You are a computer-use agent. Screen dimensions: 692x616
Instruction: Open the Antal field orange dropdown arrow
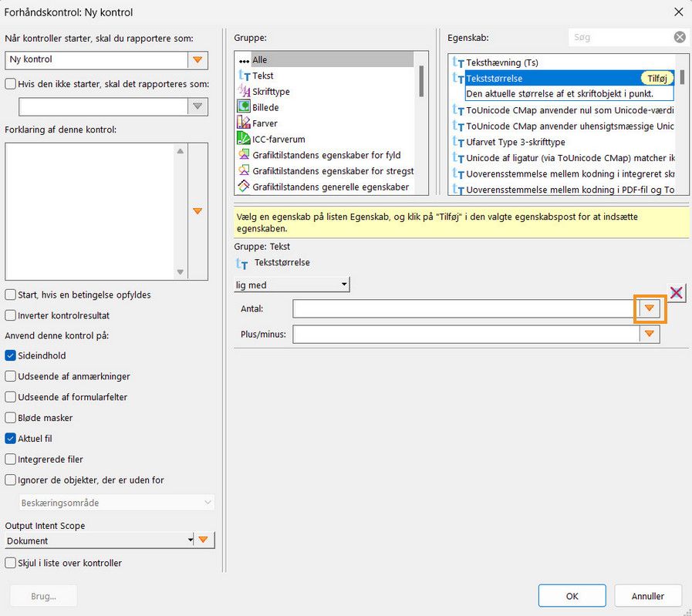pos(650,308)
